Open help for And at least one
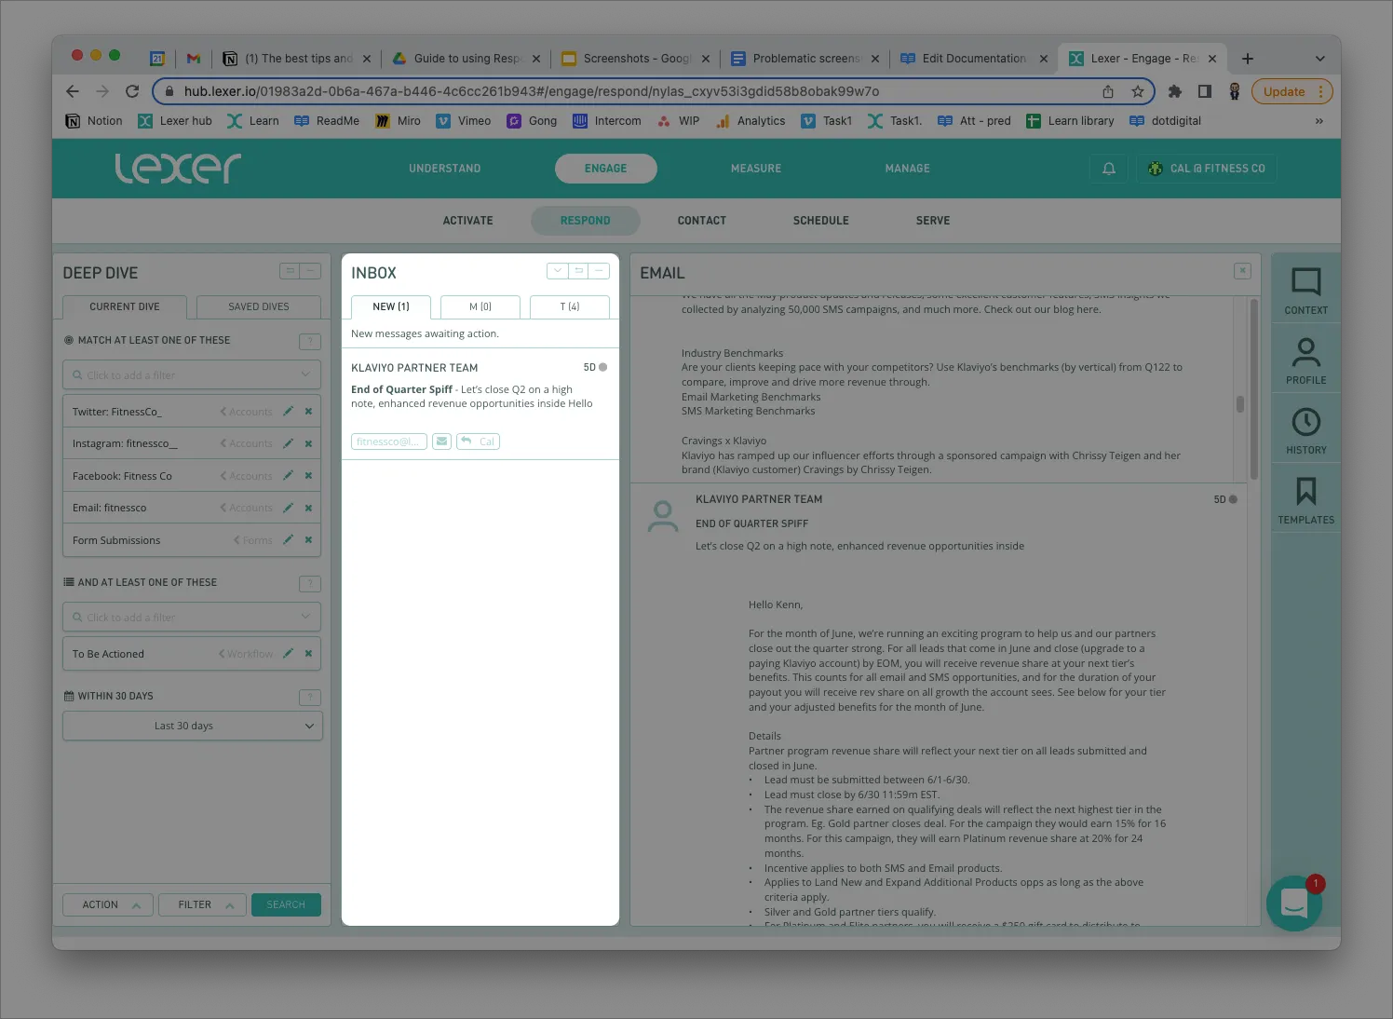The height and width of the screenshot is (1019, 1393). click(x=310, y=584)
